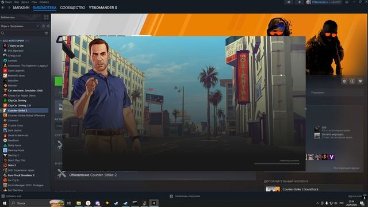Select Far Cry 6 in the list
Viewport: 368px width, 207px height.
[13, 180]
